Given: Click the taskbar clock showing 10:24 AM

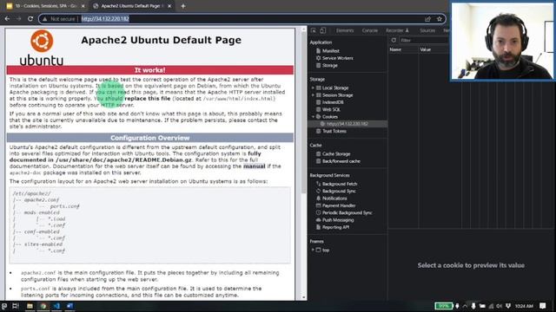Looking at the screenshot, I should click(524, 306).
